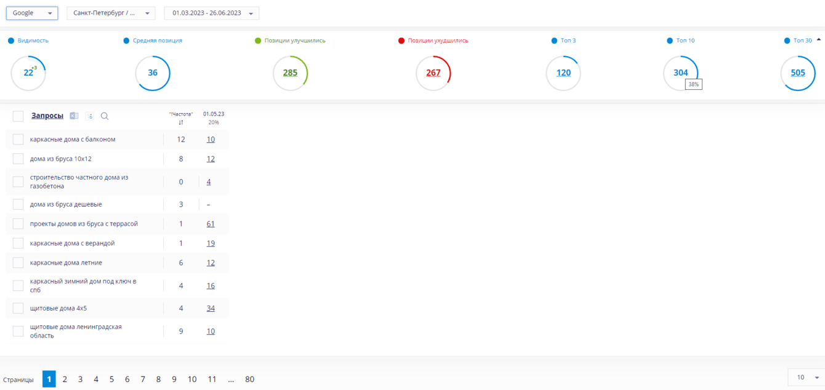Open the date range 01.03.2023 - 26.06.2023 dropdown

212,13
